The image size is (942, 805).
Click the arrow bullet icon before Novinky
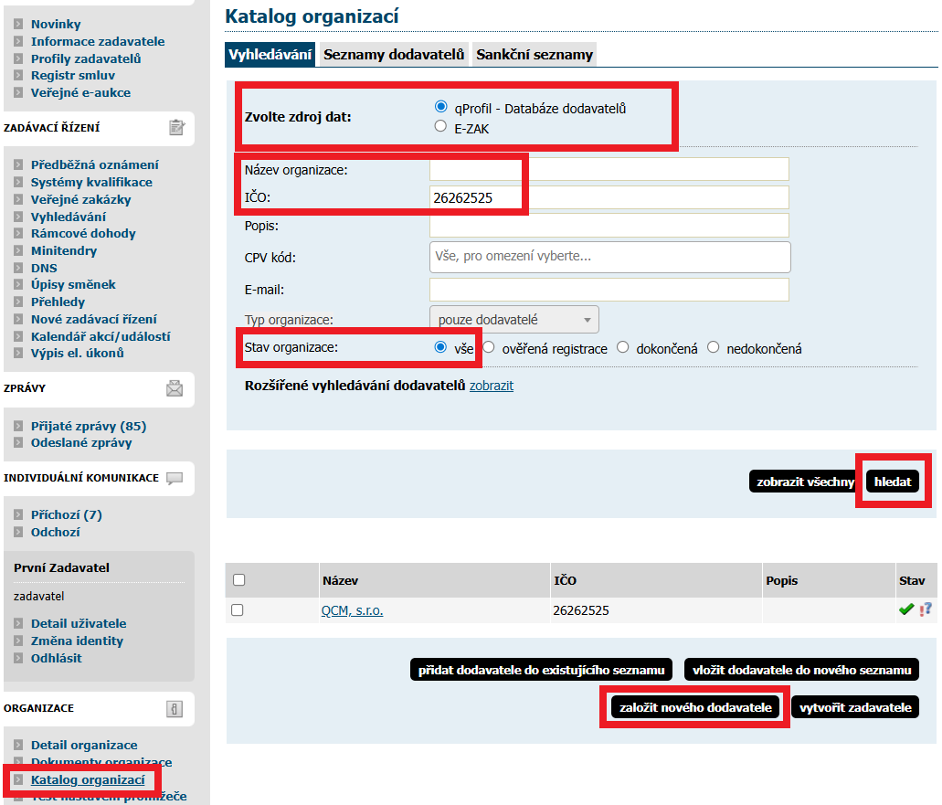pyautogui.click(x=18, y=25)
